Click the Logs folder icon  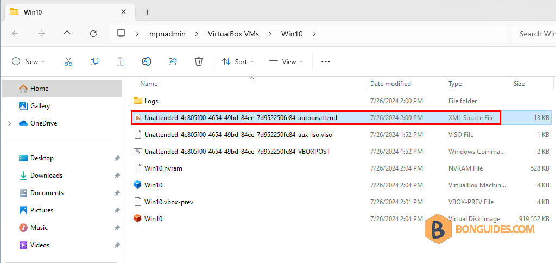(x=137, y=101)
